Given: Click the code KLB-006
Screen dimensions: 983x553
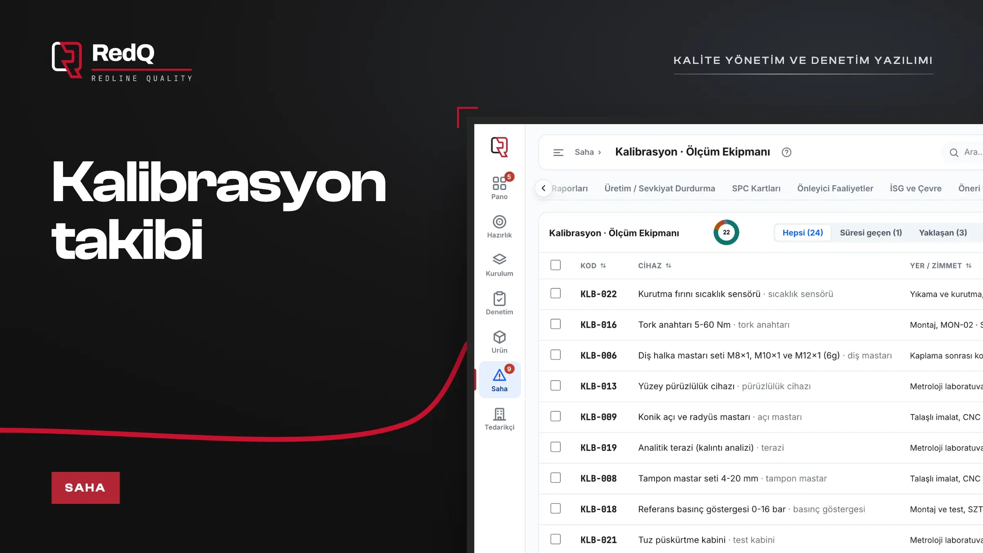Looking at the screenshot, I should 598,356.
